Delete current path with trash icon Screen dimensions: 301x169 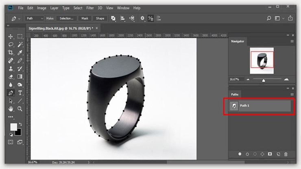click(x=286, y=154)
